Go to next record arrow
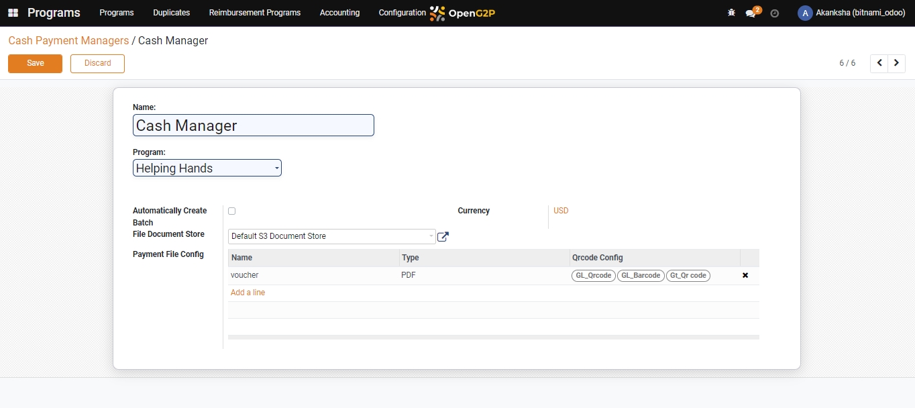 tap(897, 63)
